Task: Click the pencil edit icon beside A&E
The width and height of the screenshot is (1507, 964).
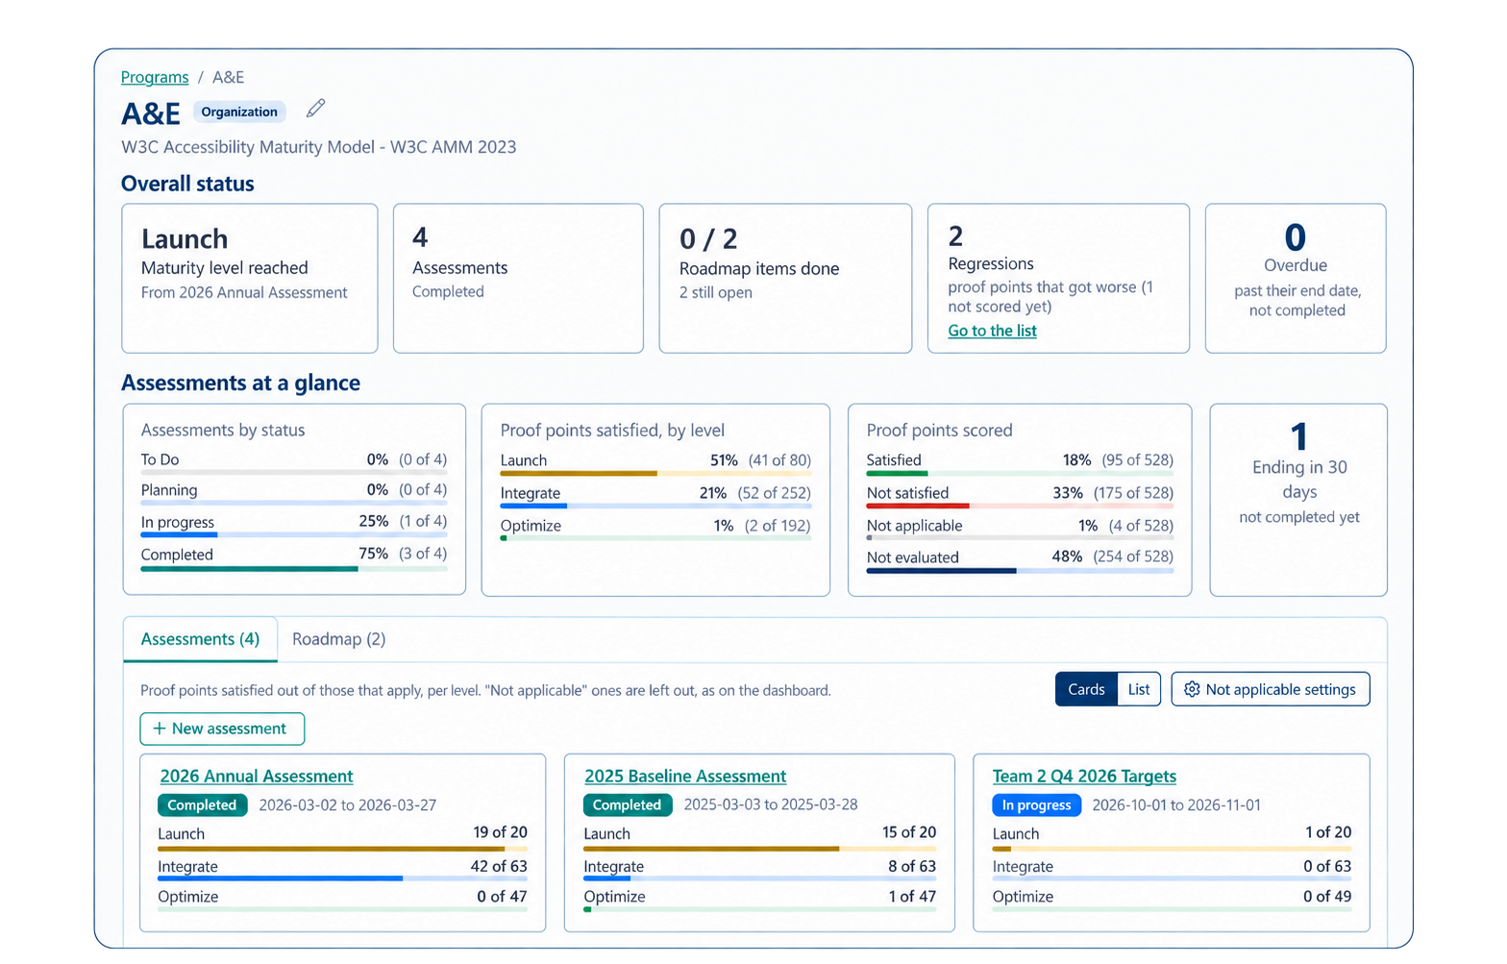Action: (x=315, y=109)
